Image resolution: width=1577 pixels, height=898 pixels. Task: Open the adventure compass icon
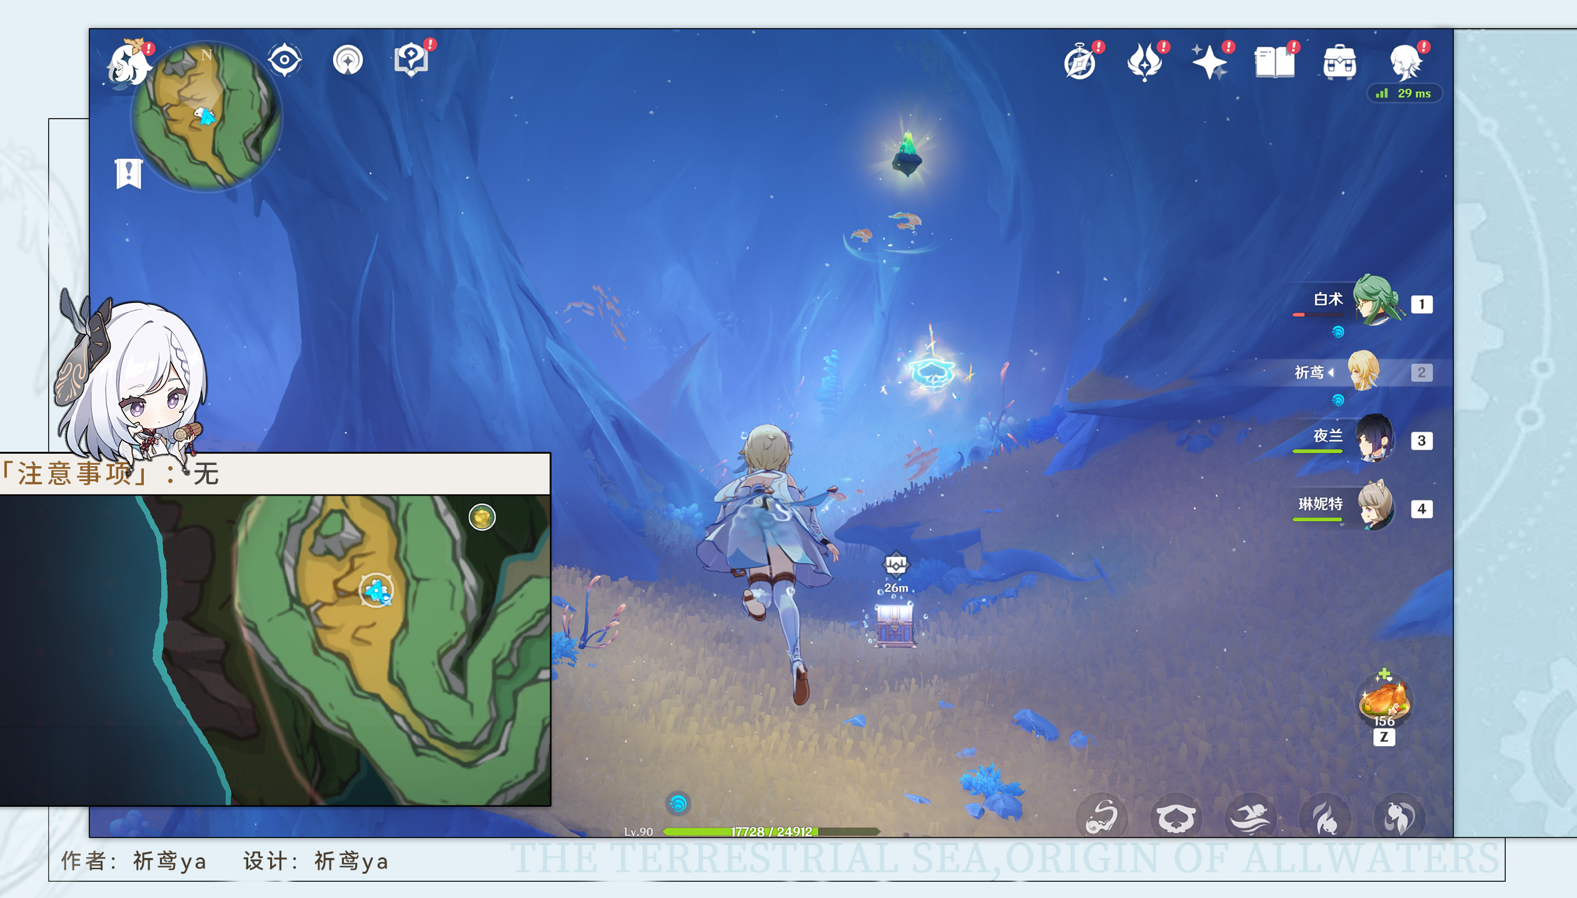1080,62
